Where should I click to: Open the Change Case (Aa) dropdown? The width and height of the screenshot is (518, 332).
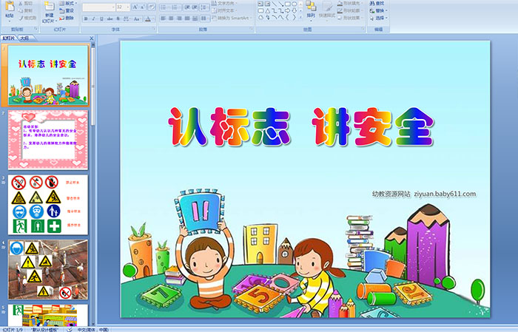click(137, 18)
